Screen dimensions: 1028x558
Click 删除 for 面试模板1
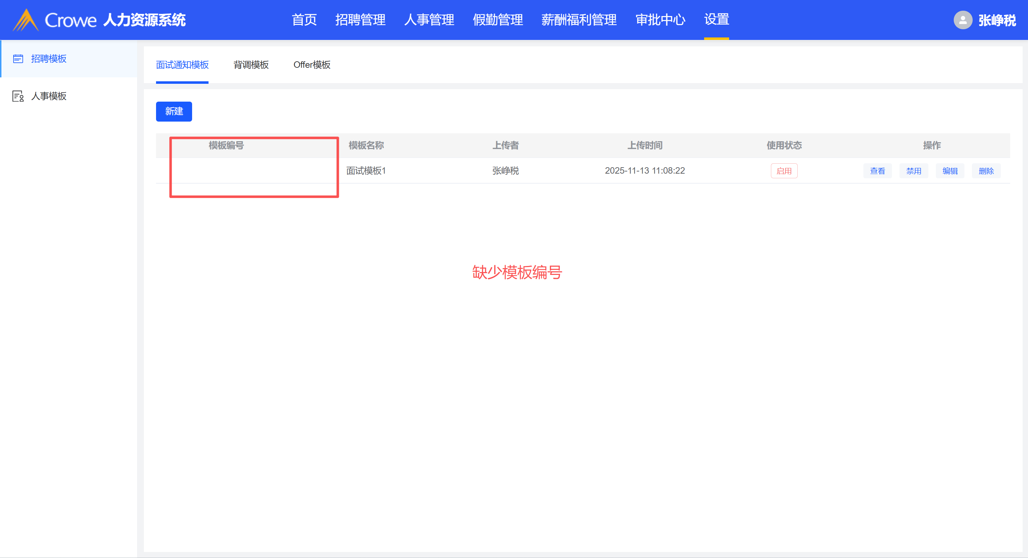pos(986,170)
